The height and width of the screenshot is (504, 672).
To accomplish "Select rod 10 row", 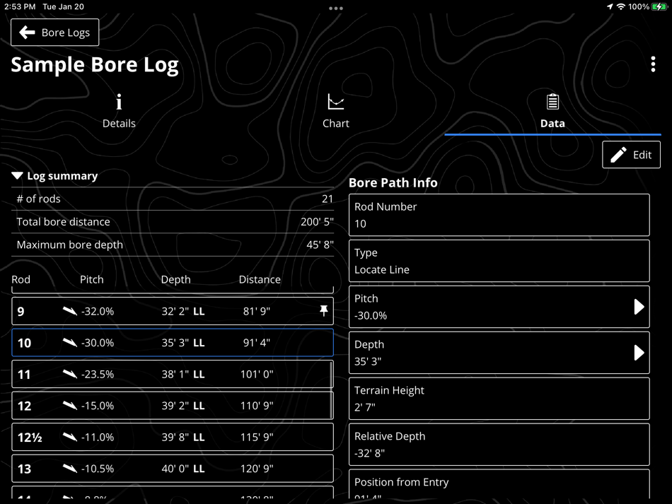I will [x=173, y=343].
